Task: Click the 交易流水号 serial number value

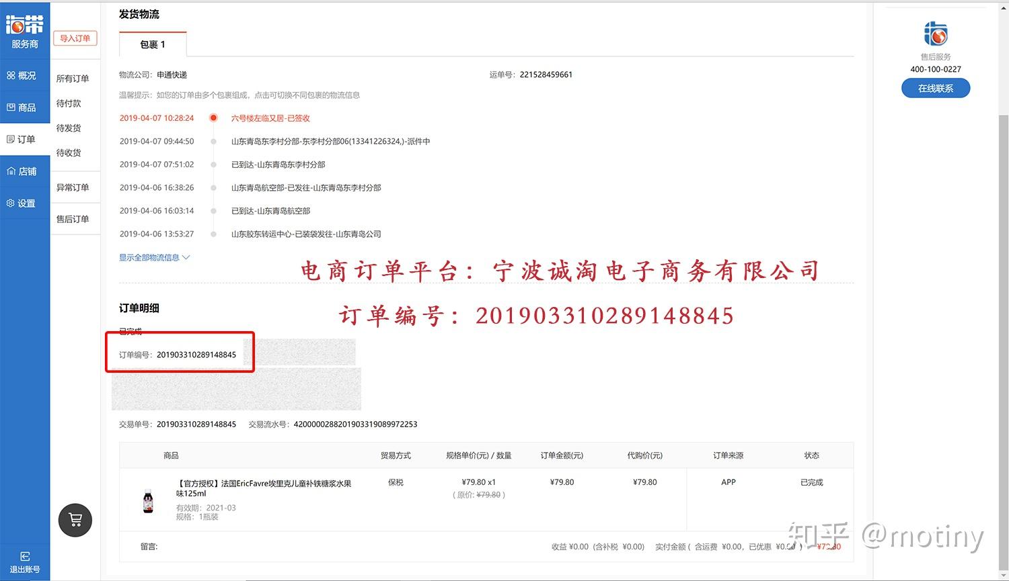Action: pos(356,424)
